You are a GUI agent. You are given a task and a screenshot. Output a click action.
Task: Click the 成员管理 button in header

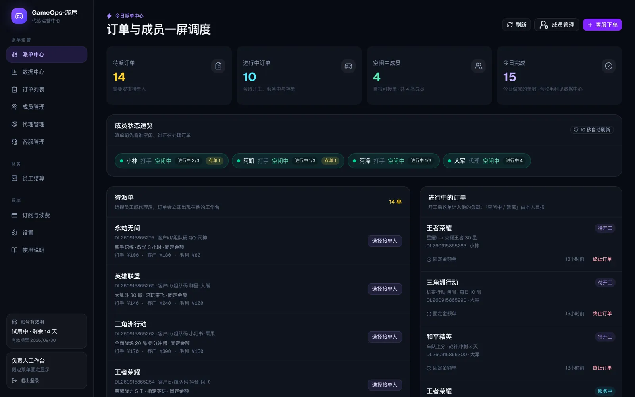[557, 25]
